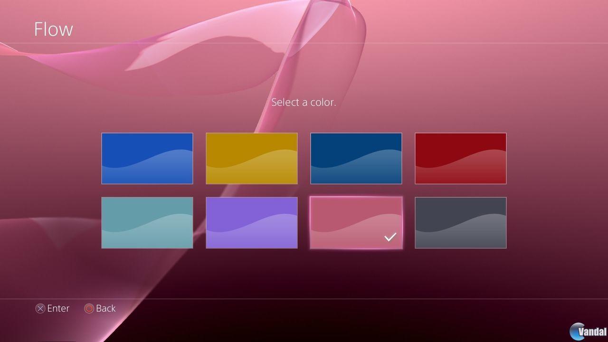The height and width of the screenshot is (342, 608).
Task: Select the red color swatch
Action: click(x=461, y=158)
